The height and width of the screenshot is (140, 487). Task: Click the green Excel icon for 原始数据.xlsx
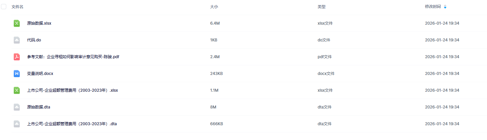17,23
